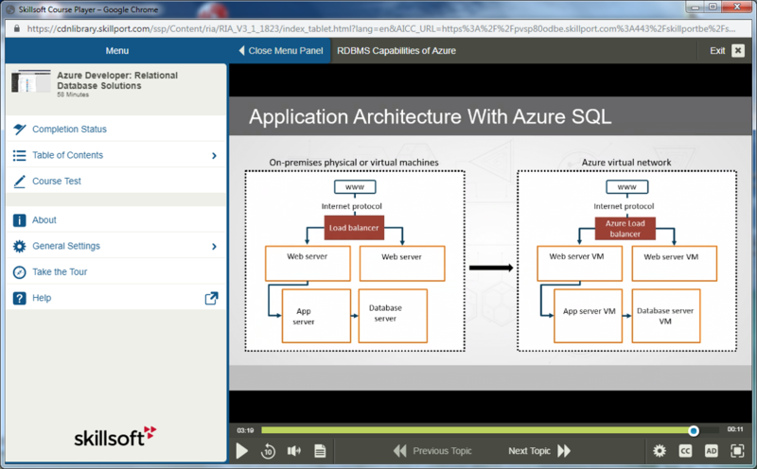Screen dimensions: 757x469
Task: Click the skillsoft logo
Action: click(114, 437)
